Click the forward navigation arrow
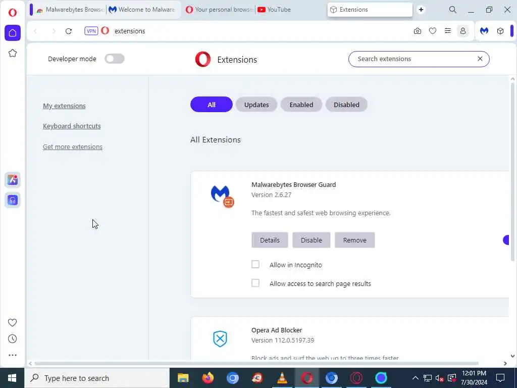Image resolution: width=517 pixels, height=388 pixels. (x=54, y=31)
